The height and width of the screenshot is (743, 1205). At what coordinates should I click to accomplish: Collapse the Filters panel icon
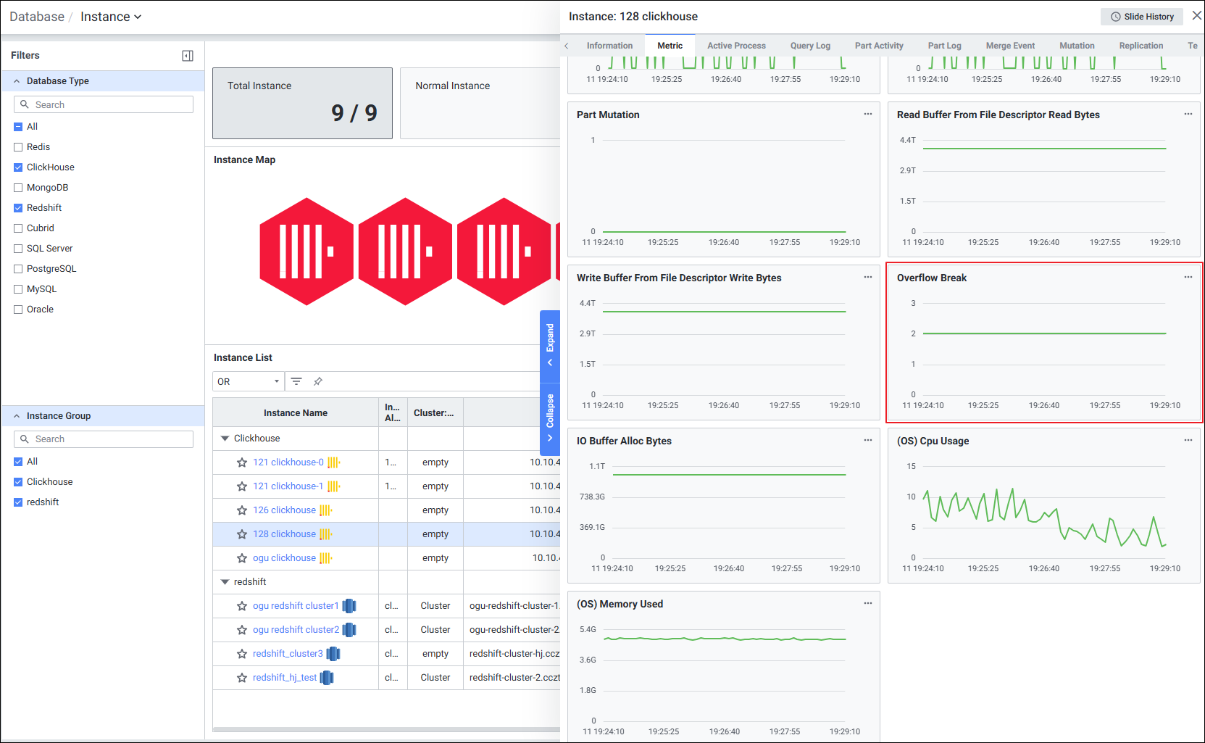pos(188,56)
